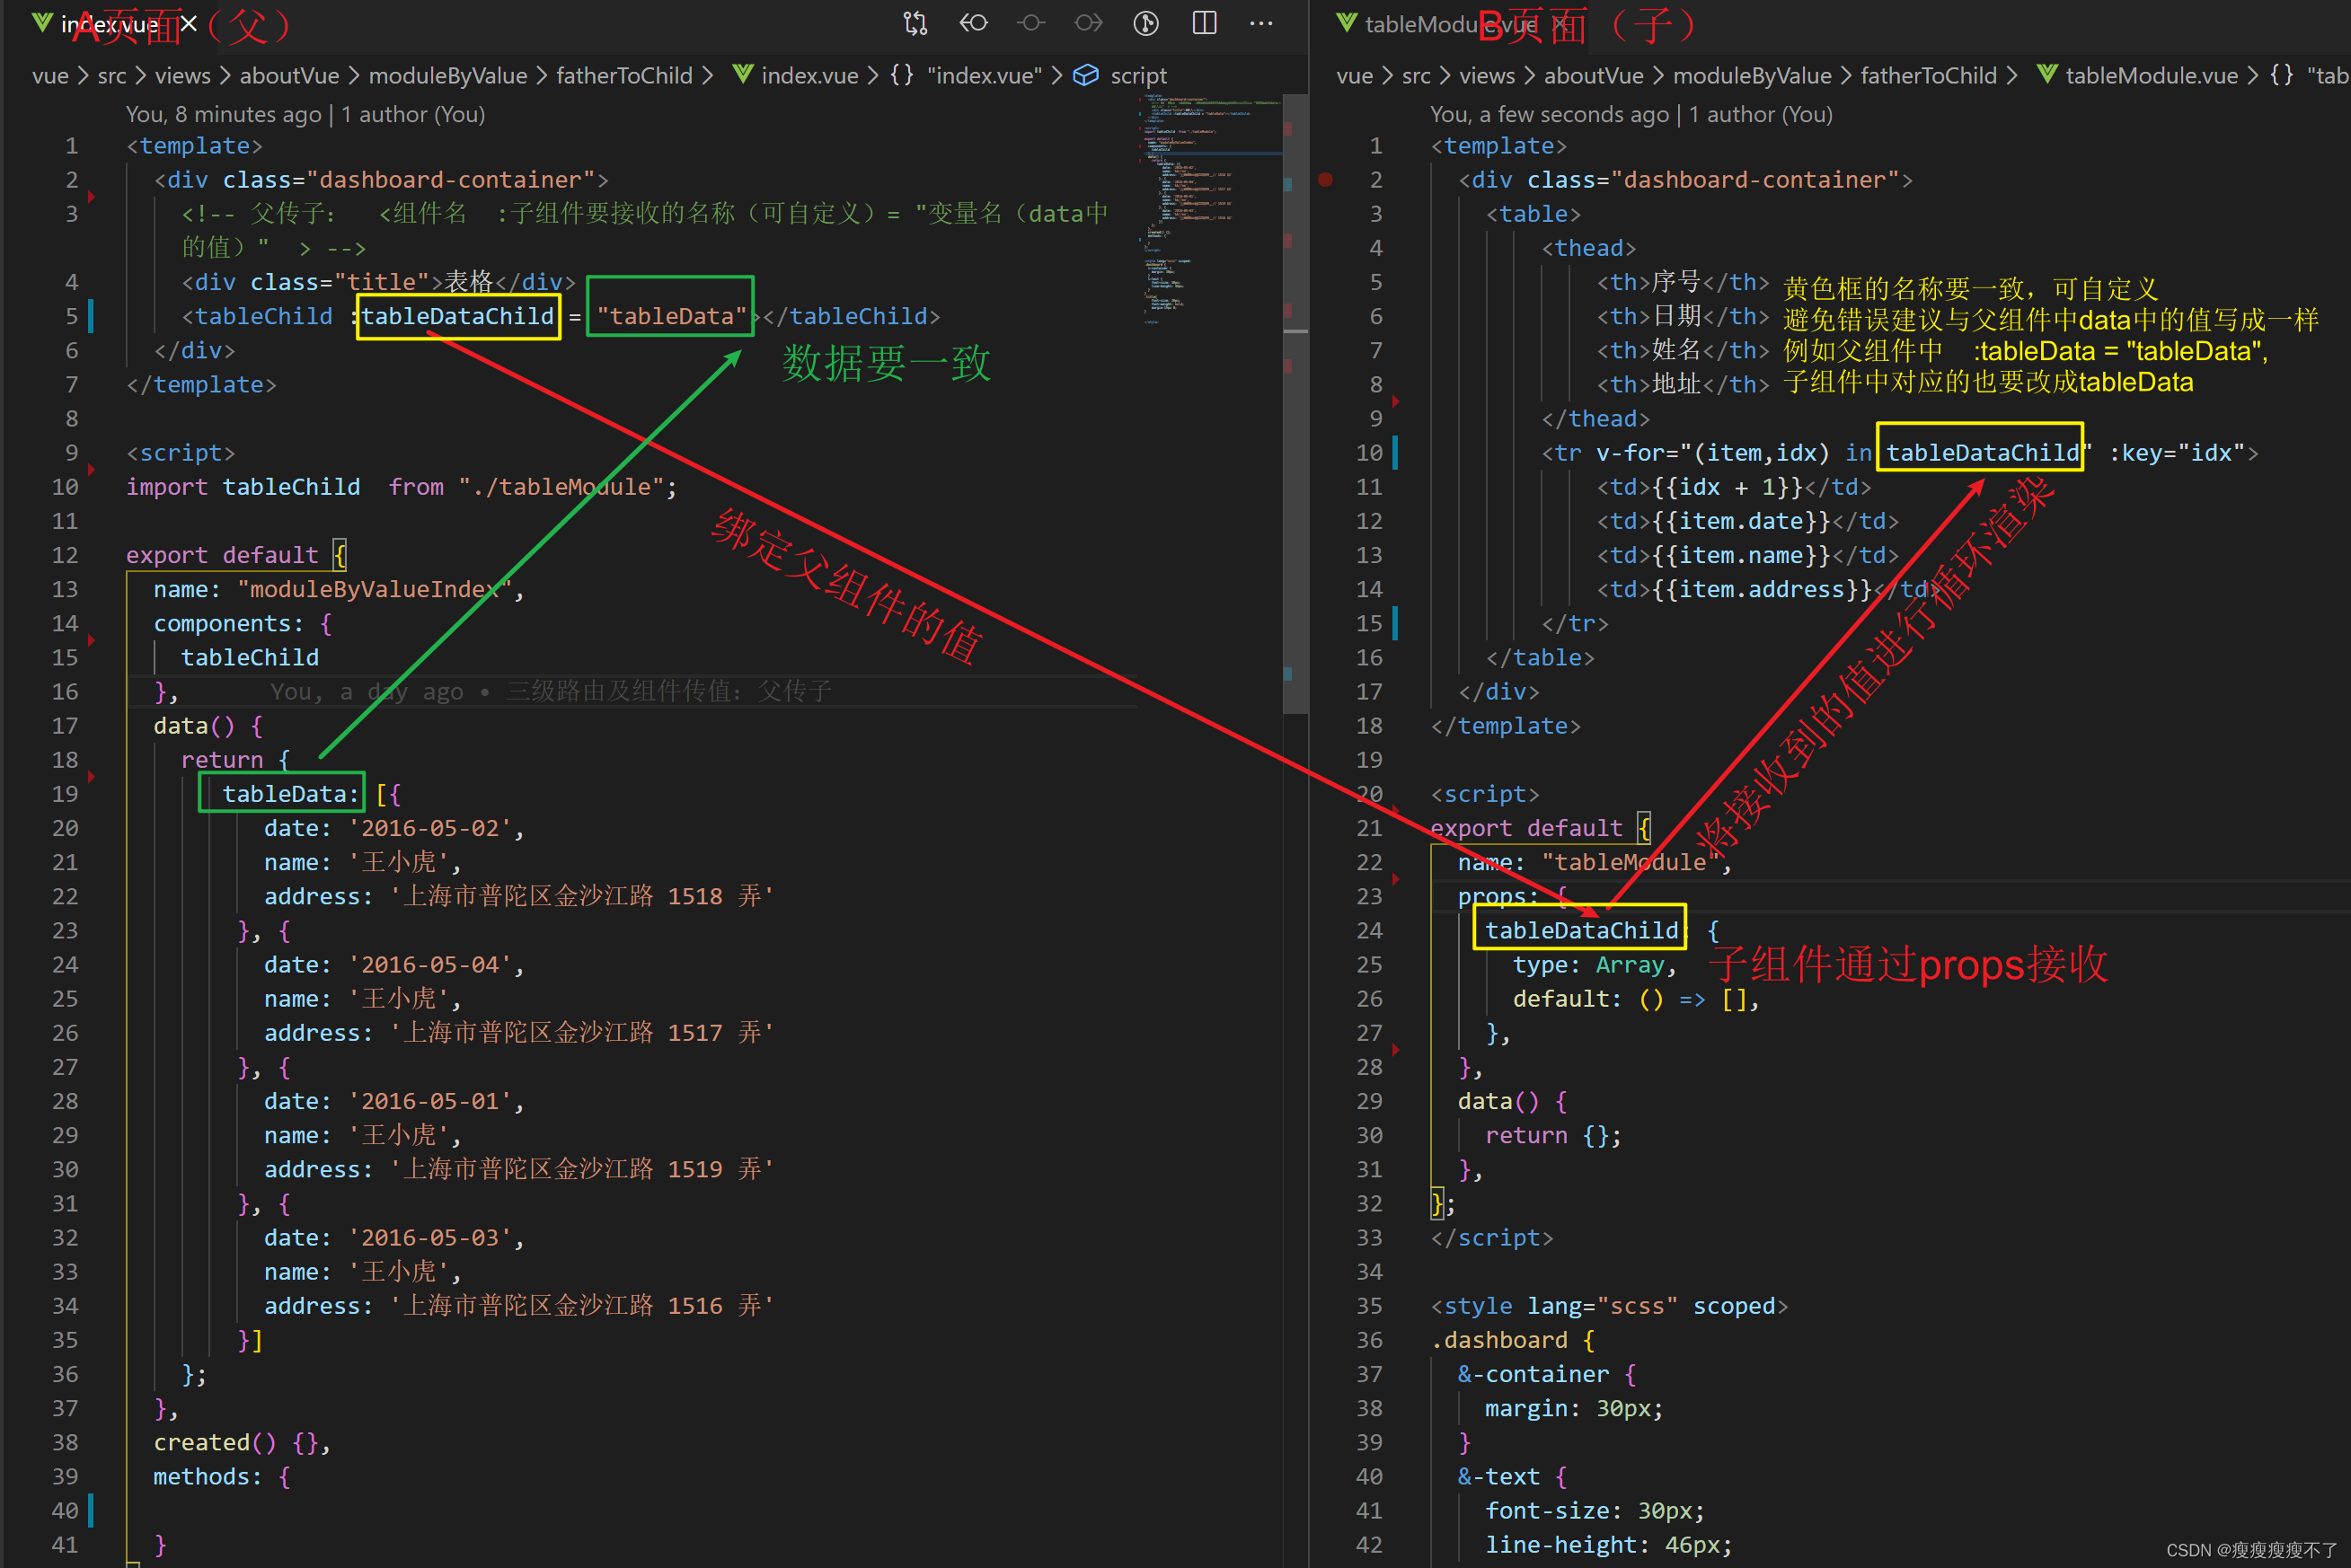The image size is (2351, 1568).
Task: Open 'src' breadcrumb in left editor
Action: (x=112, y=76)
